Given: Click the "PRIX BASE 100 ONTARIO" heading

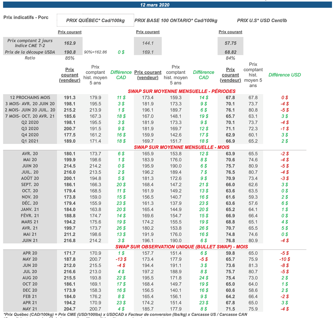Looking at the screenshot, I should point(176,20).
